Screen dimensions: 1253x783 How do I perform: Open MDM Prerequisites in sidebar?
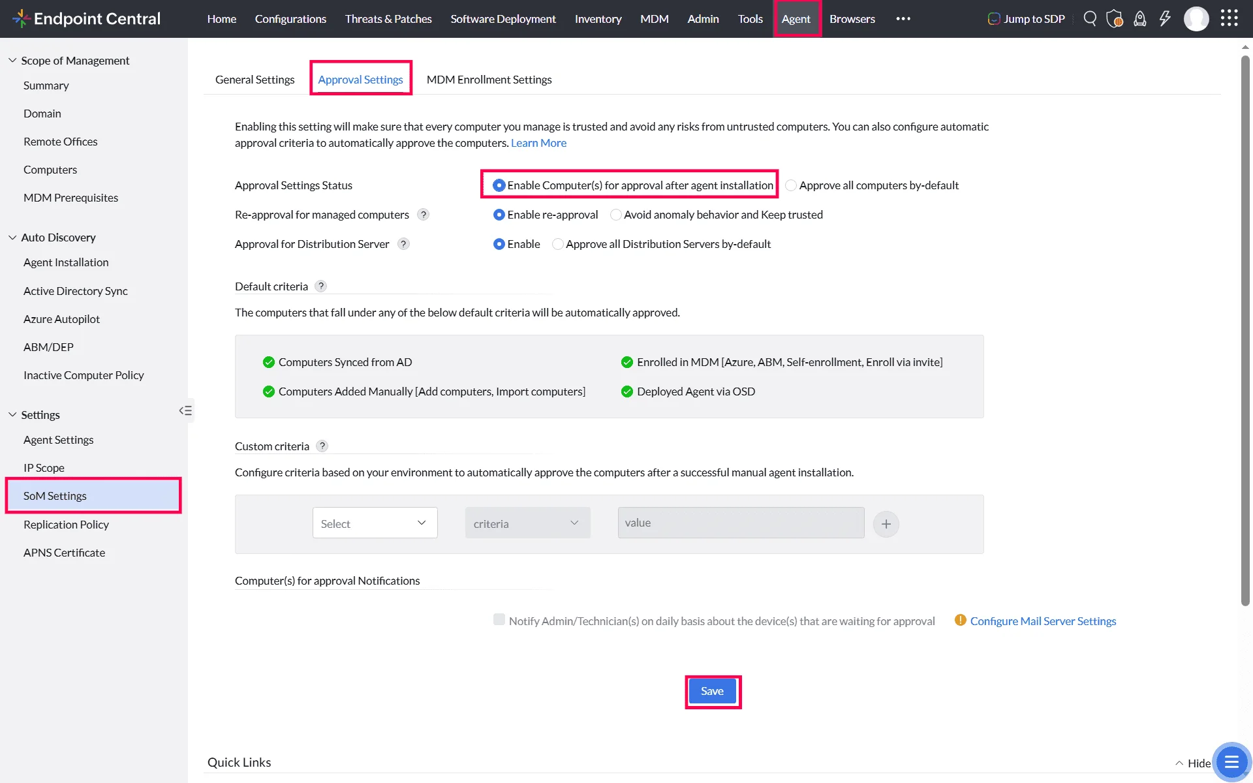(70, 198)
